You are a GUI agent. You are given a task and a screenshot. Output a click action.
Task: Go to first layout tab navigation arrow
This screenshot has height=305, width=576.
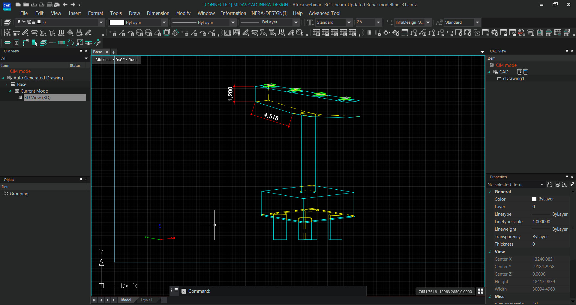tap(94, 300)
